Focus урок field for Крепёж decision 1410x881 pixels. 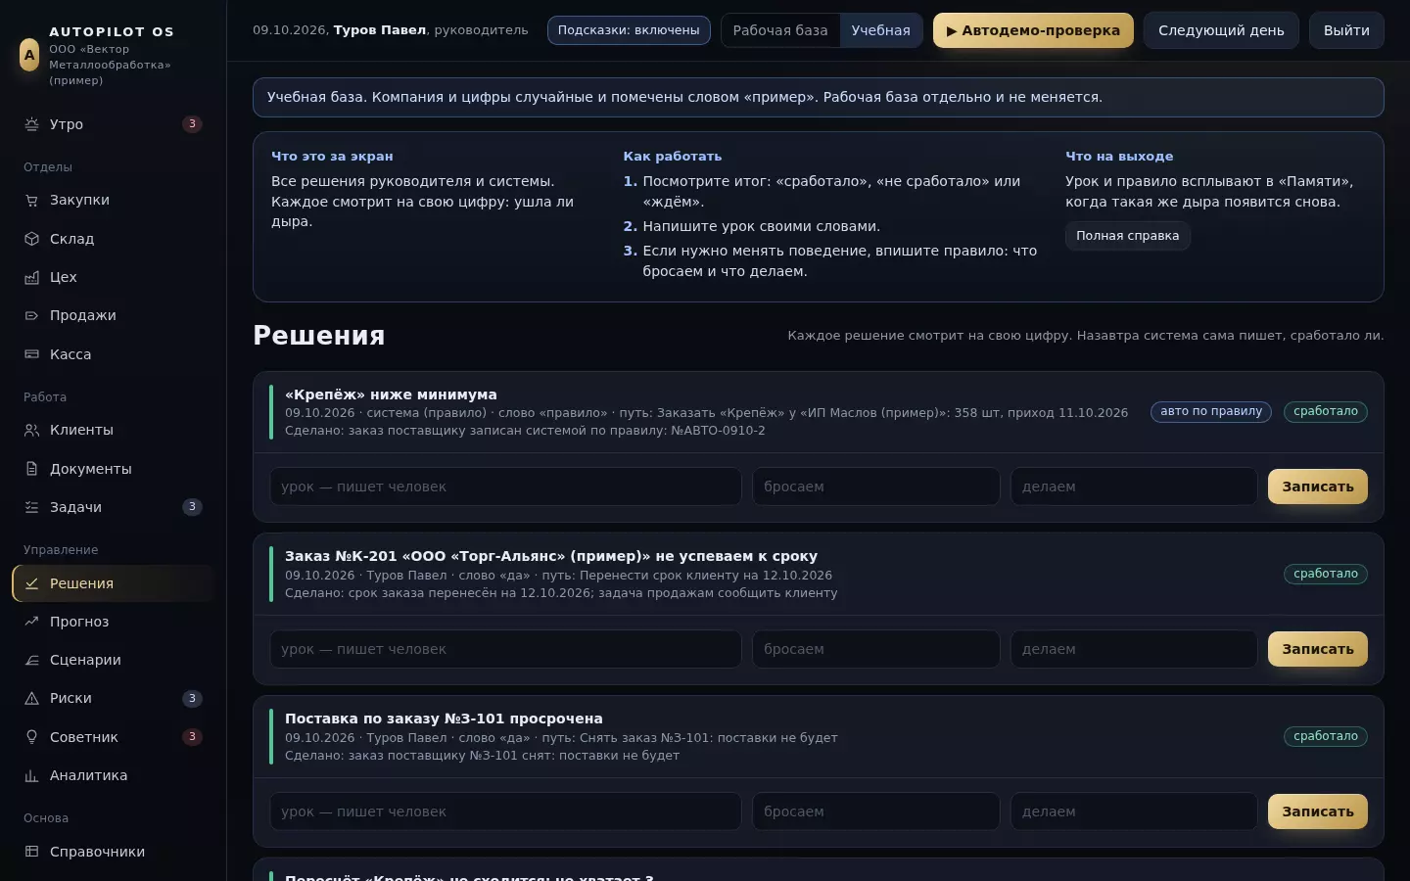pos(505,487)
